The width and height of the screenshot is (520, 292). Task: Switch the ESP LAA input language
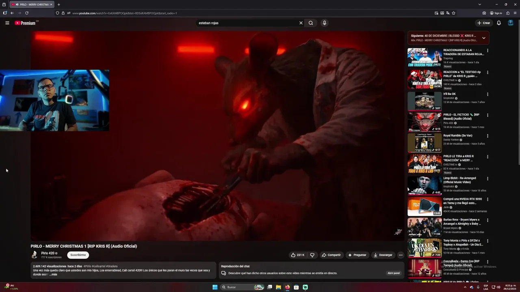click(486, 287)
